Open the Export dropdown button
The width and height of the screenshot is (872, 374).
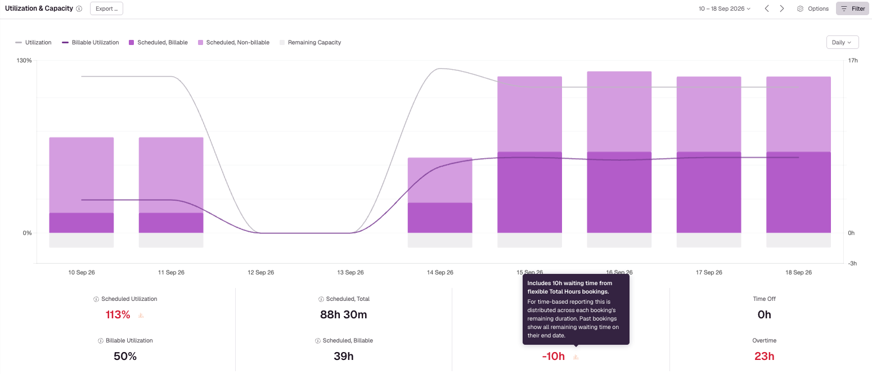pyautogui.click(x=106, y=8)
